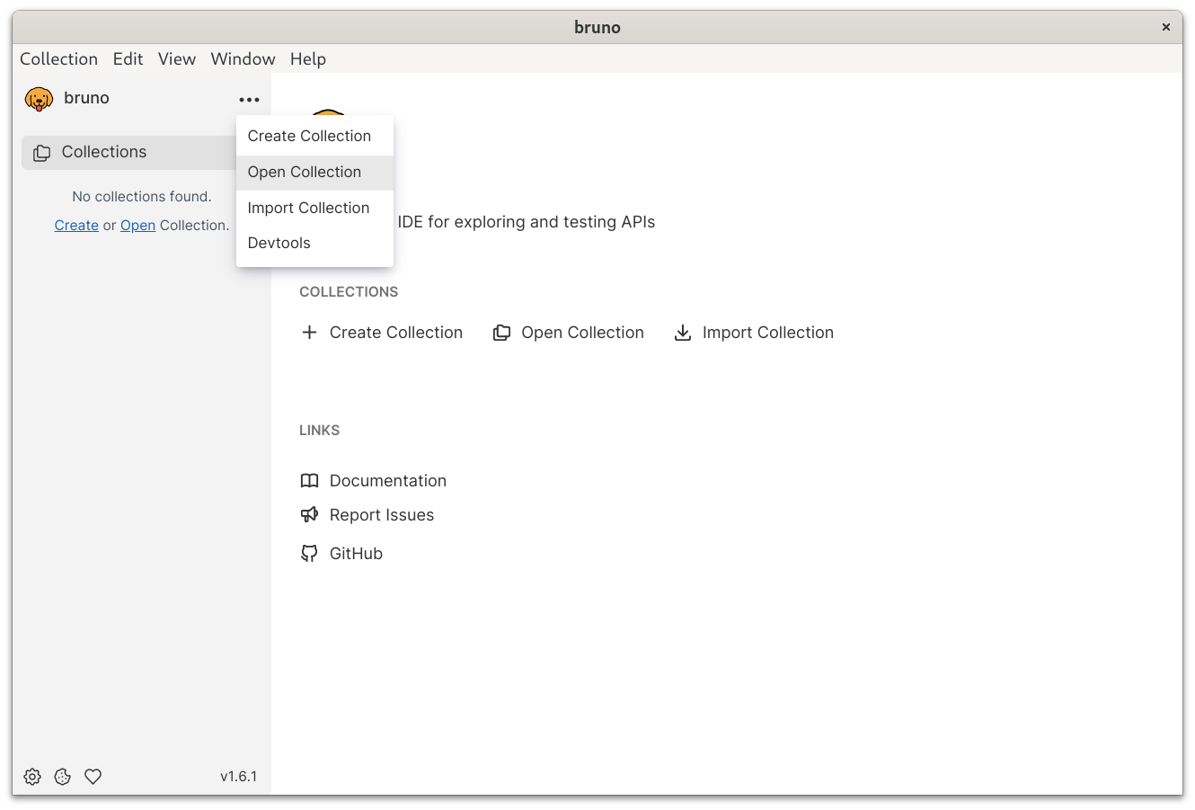The width and height of the screenshot is (1195, 810).
Task: Click the megaphone icon beside Report Issues
Action: pyautogui.click(x=309, y=515)
